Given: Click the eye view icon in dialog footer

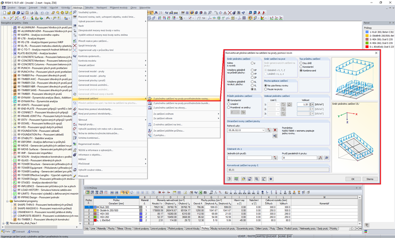Looking at the screenshot, I should [x=271, y=179].
